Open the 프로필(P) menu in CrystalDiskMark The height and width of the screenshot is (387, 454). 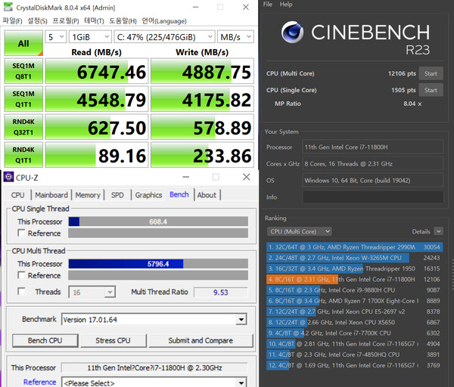[x=66, y=21]
